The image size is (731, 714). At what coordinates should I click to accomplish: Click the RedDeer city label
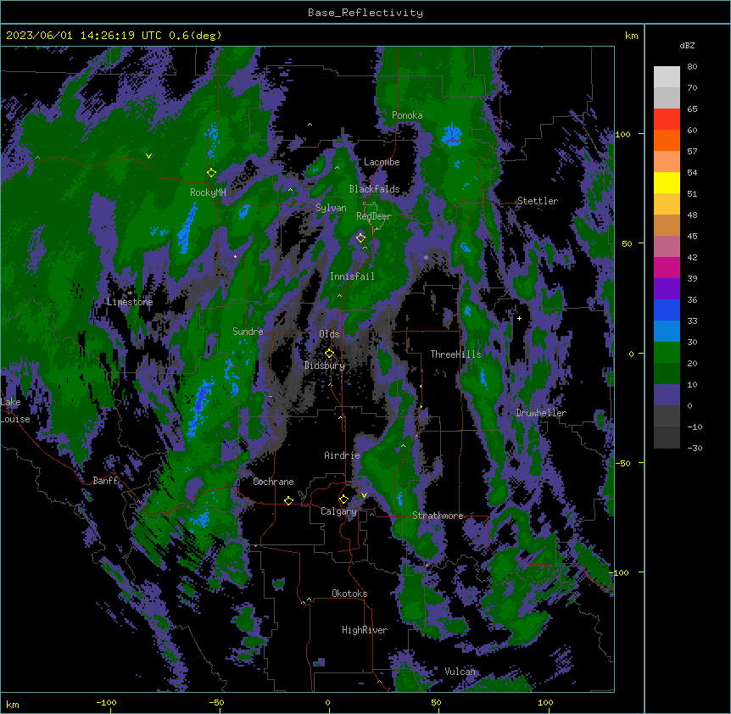pos(374,216)
